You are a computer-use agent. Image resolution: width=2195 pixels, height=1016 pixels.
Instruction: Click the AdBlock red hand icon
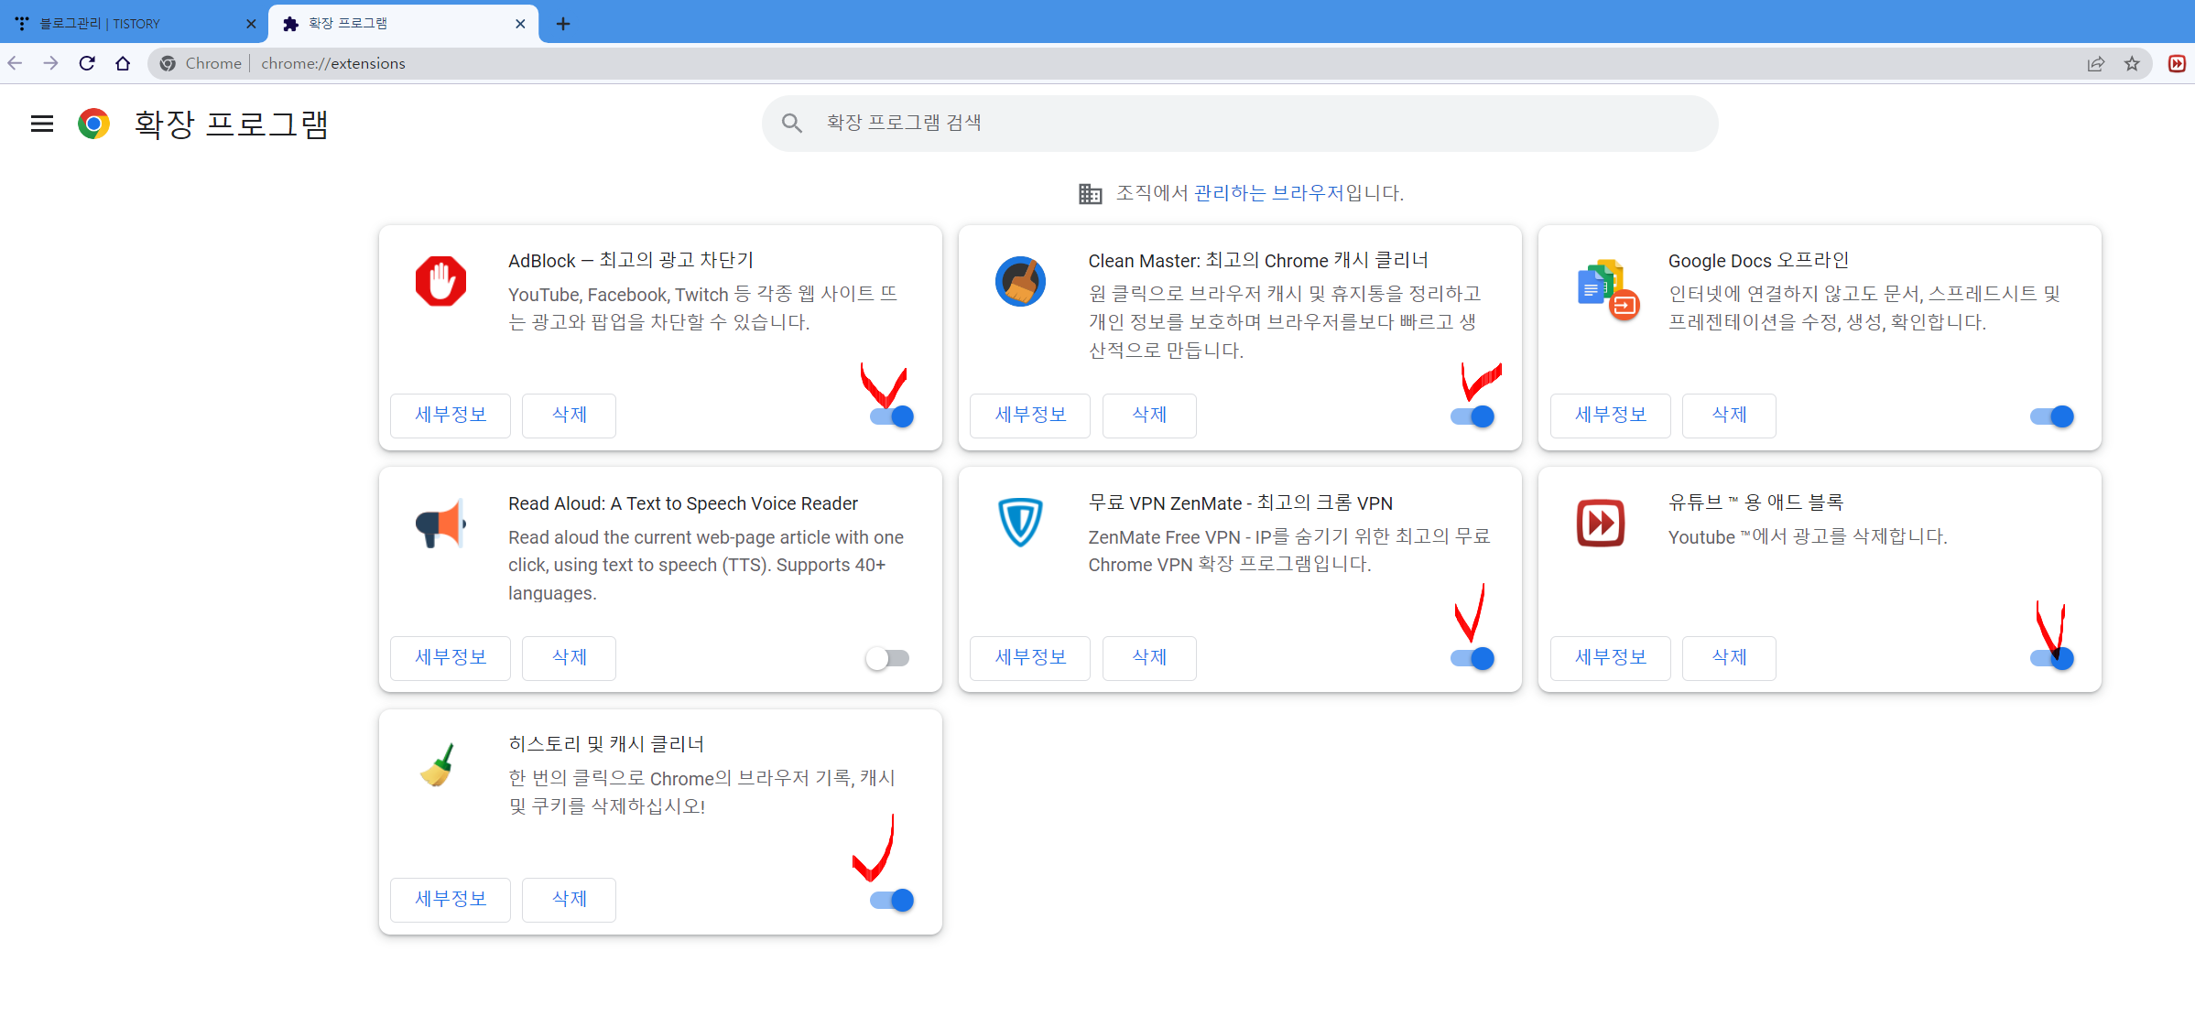pyautogui.click(x=440, y=281)
